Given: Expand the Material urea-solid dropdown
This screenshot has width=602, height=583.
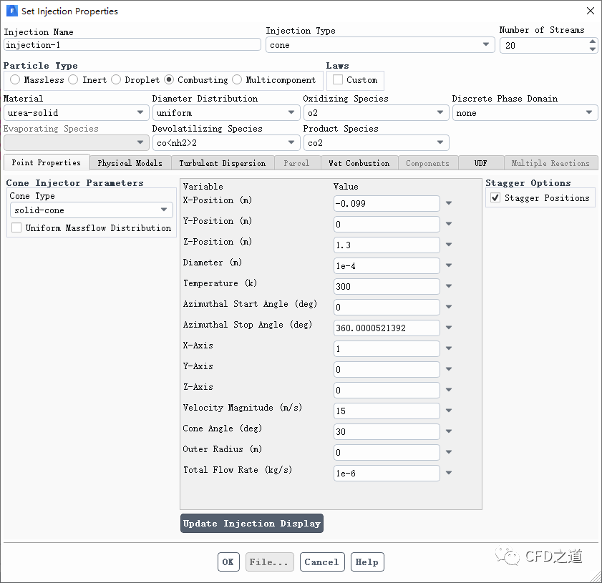Looking at the screenshot, I should (x=76, y=113).
